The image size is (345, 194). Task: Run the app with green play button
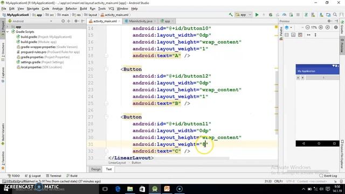coord(257,15)
